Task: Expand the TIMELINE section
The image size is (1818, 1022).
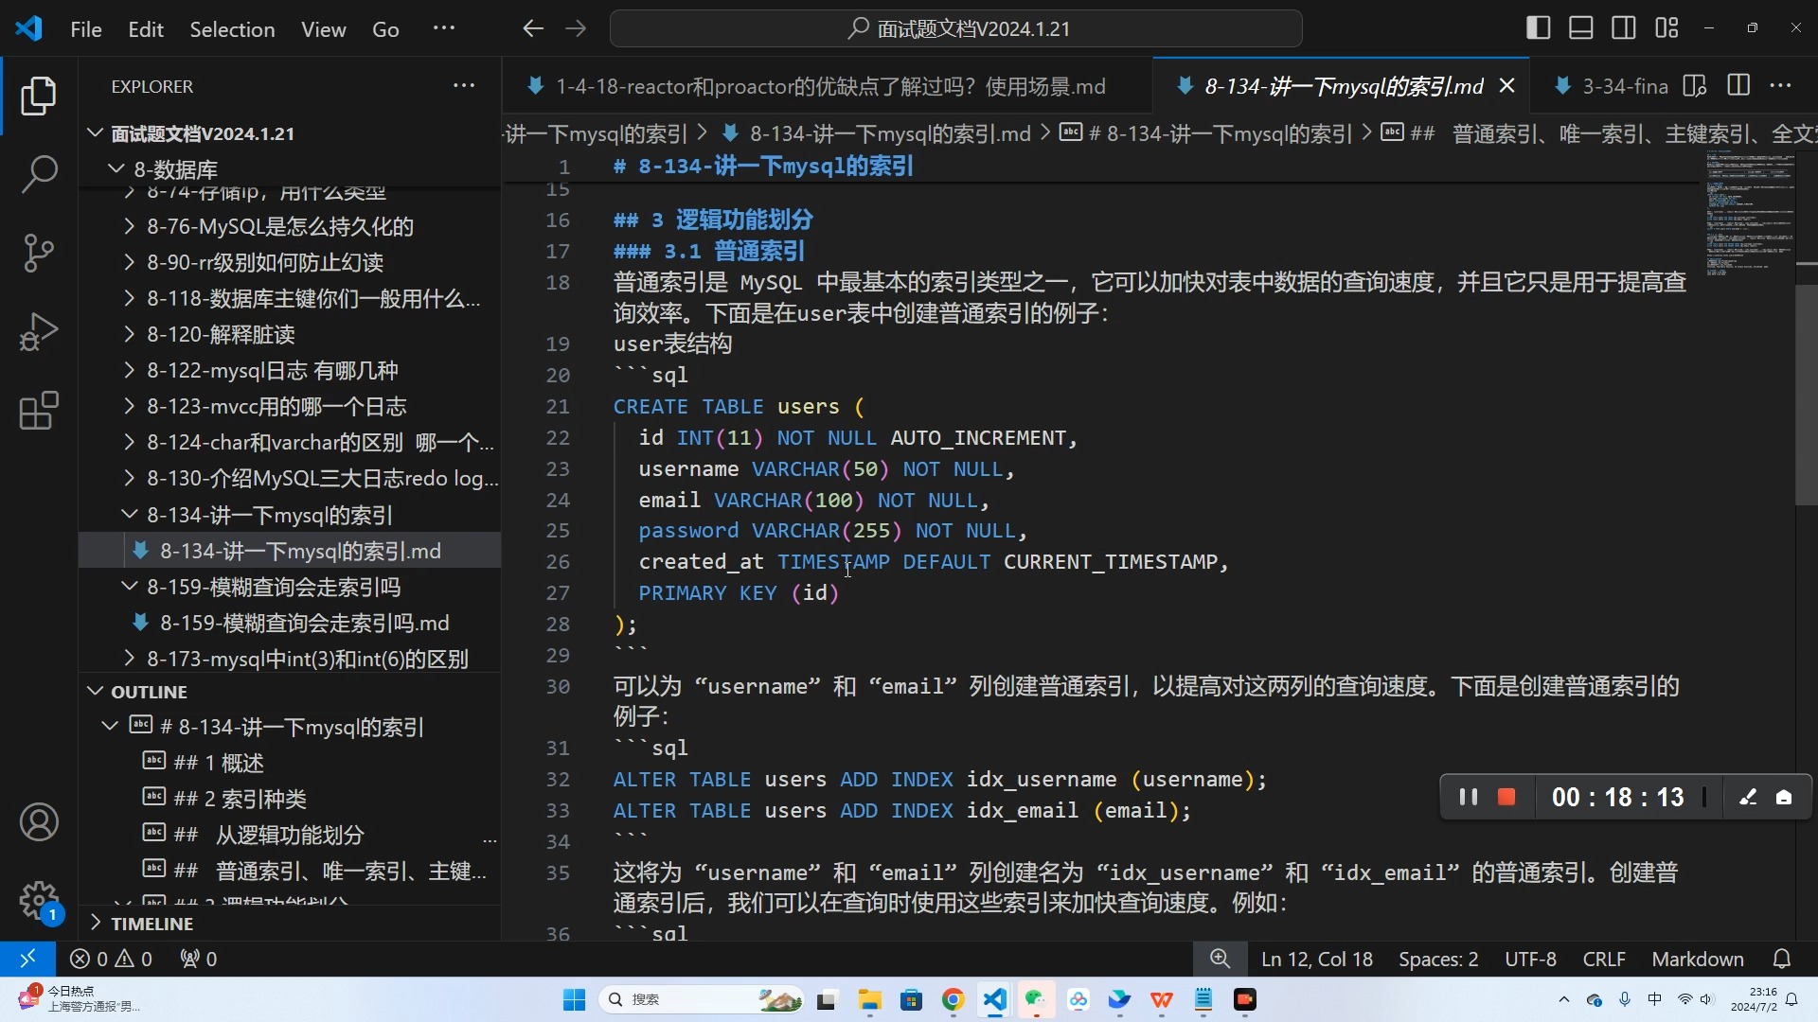Action: pyautogui.click(x=289, y=924)
